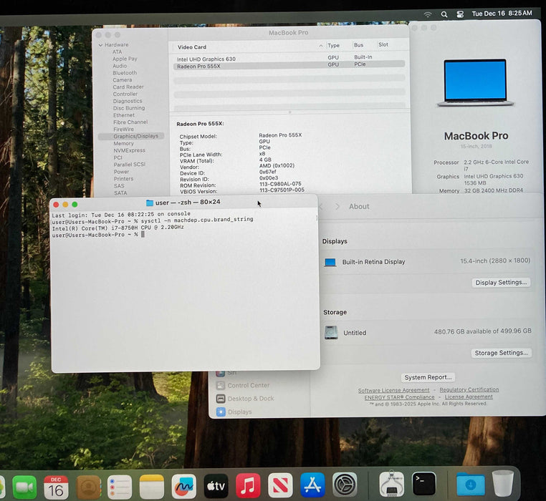
Task: Launch Contacts app in Dock
Action: coord(88,487)
